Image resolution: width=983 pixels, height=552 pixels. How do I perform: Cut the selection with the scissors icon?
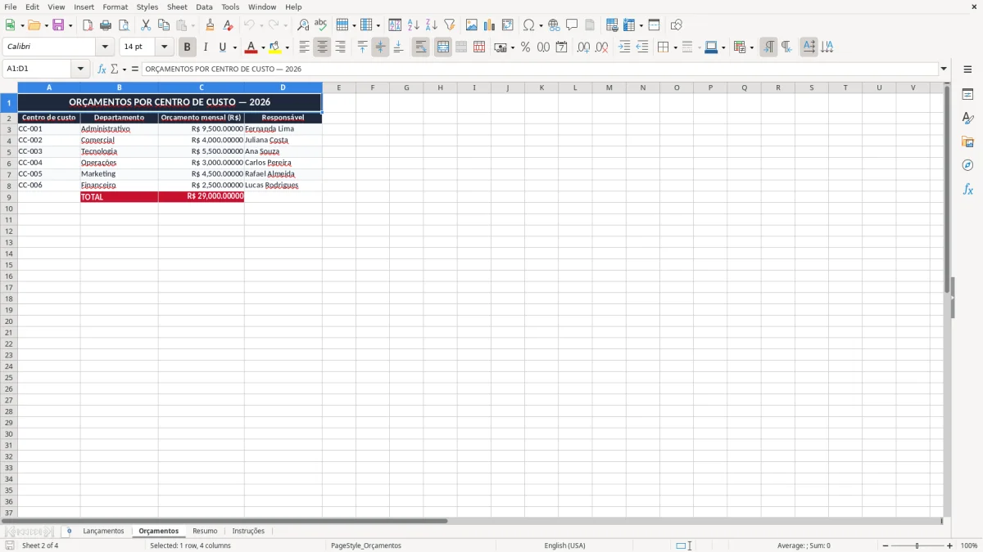click(x=146, y=25)
